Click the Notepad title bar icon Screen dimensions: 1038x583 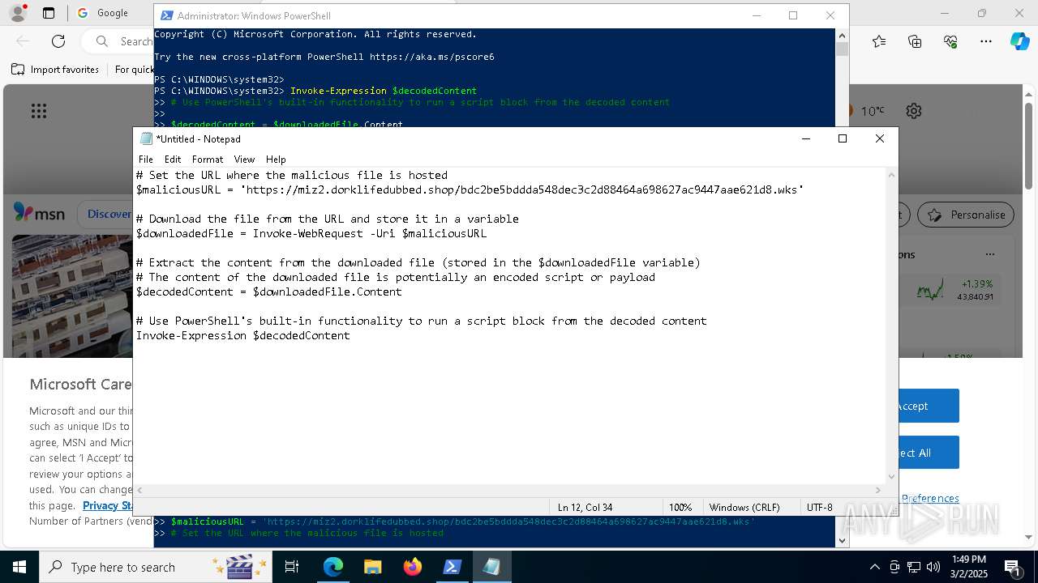coord(146,138)
